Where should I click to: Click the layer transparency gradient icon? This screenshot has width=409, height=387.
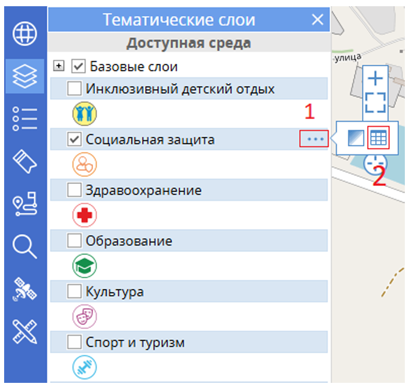click(356, 138)
